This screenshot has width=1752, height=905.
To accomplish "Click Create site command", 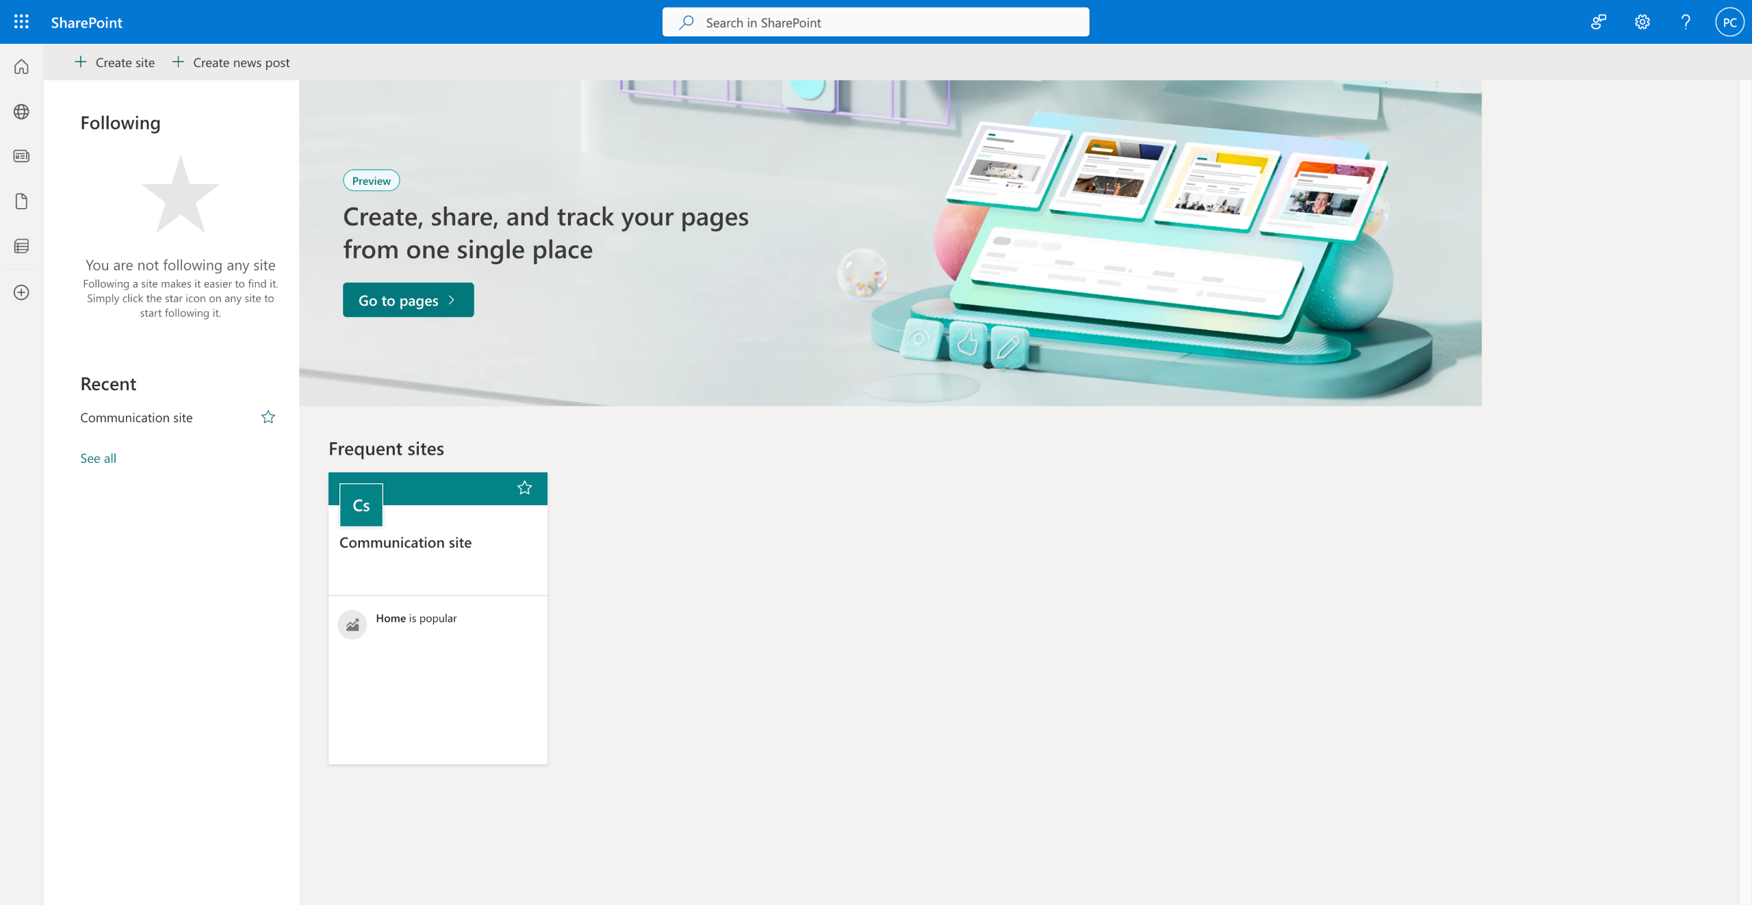I will 115,62.
